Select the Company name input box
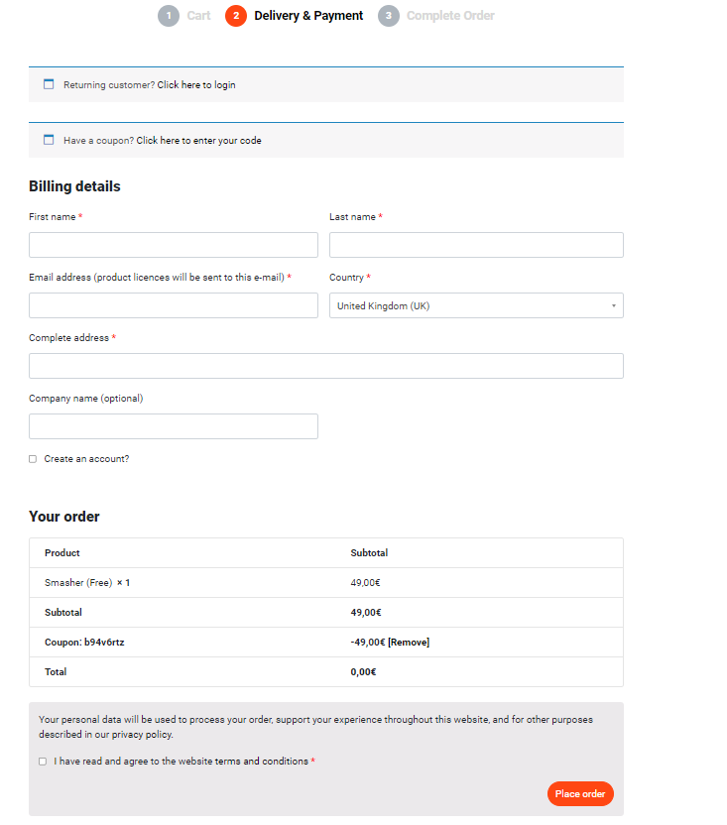Viewport: 727px width, 825px height. (174, 426)
